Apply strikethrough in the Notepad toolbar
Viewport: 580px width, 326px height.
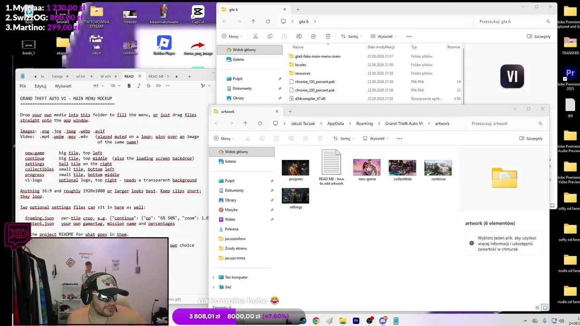(x=148, y=86)
